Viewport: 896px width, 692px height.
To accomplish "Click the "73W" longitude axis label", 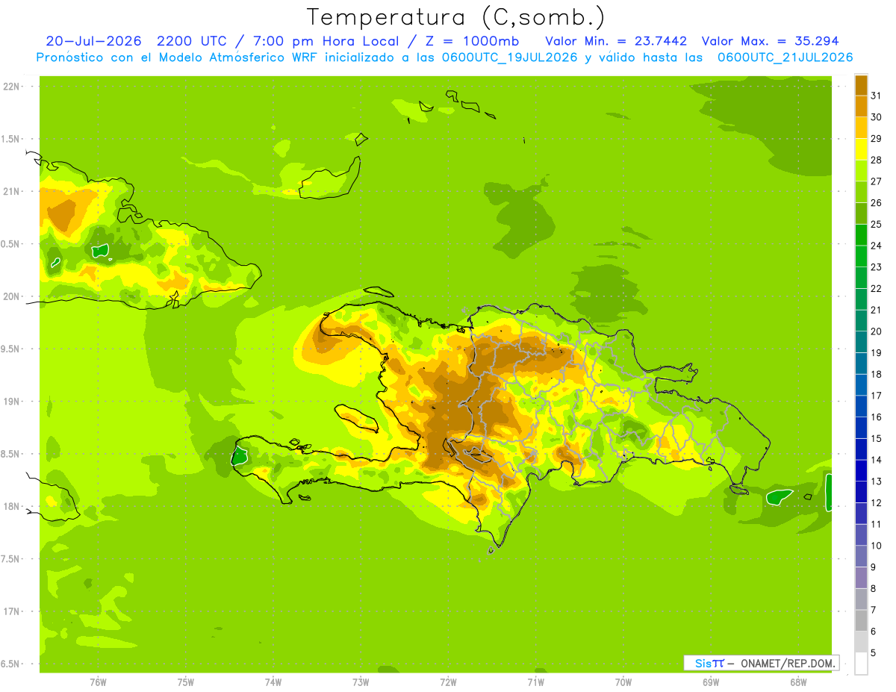I will [361, 682].
